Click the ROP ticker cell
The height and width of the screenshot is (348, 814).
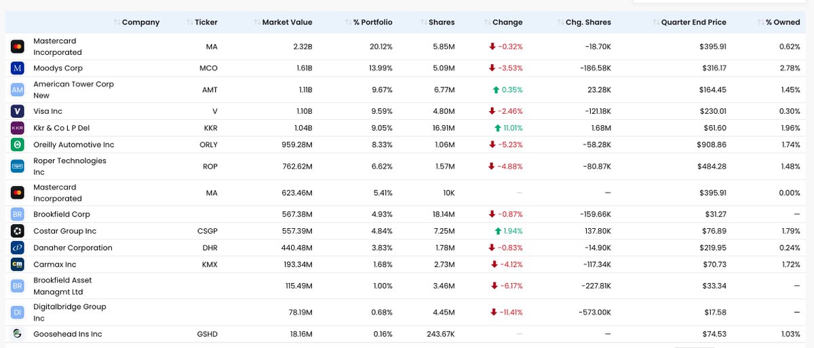click(210, 167)
